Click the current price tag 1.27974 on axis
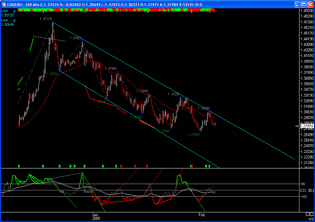The width and height of the screenshot is (315, 222). [x=307, y=126]
